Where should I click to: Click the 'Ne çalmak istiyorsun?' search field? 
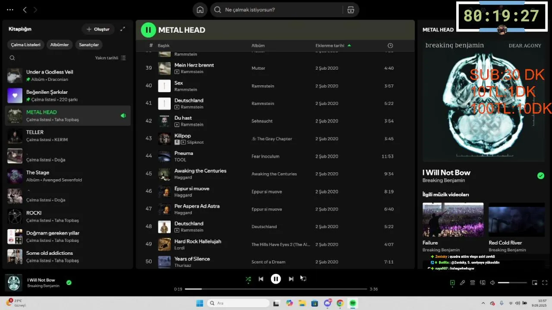276,10
